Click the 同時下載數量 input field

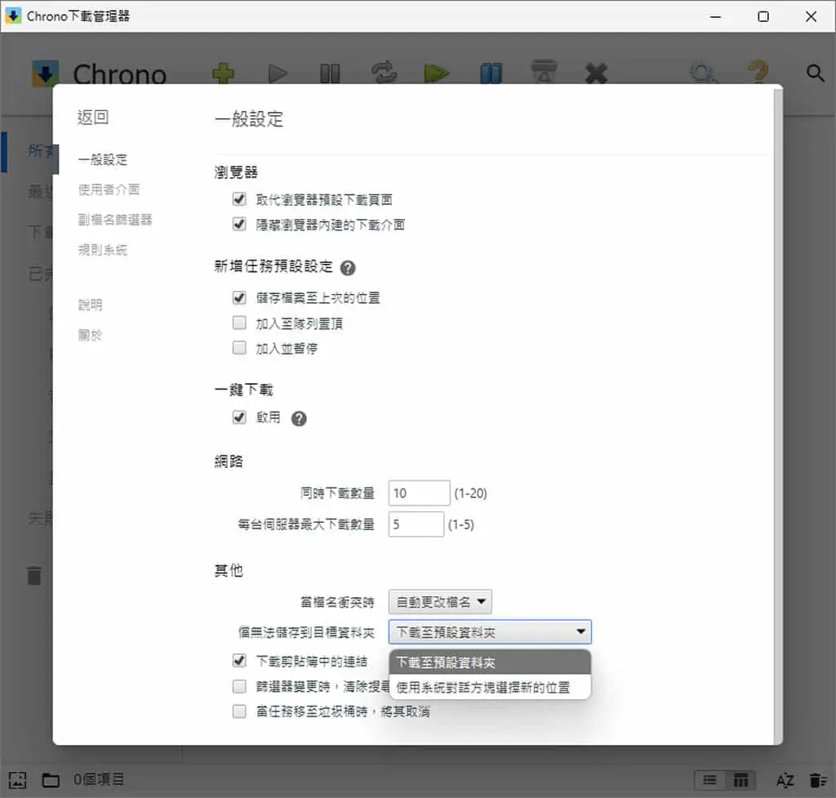click(x=419, y=493)
